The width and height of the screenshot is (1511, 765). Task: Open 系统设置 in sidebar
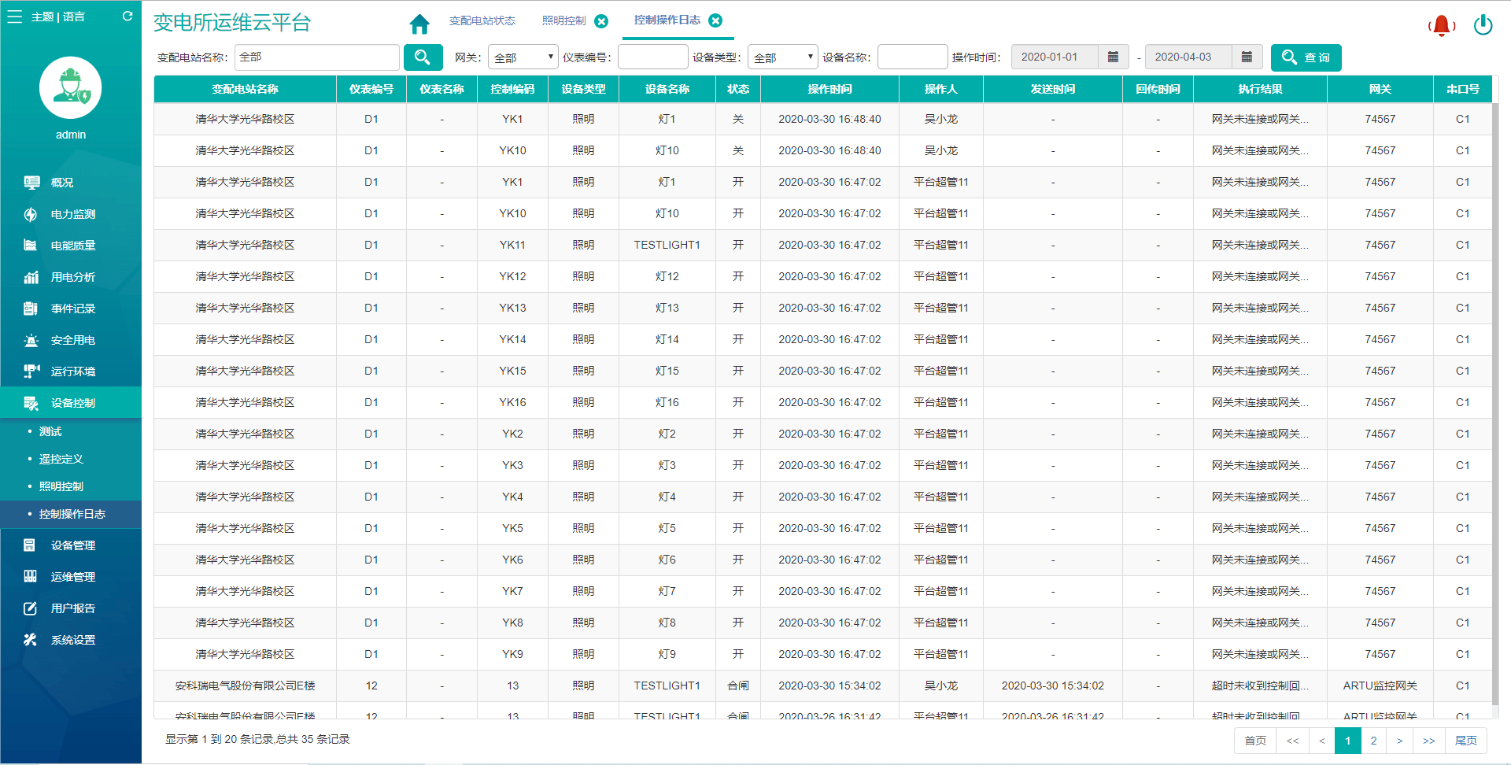[x=71, y=640]
